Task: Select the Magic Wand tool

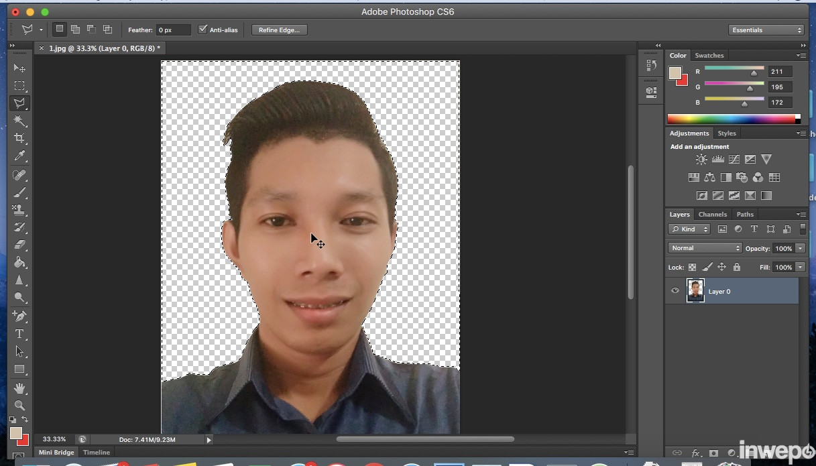Action: coord(19,121)
